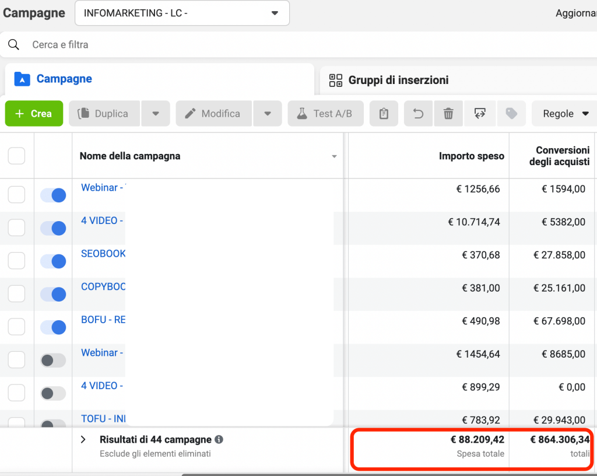Click the € 381,00 amount spent cell
This screenshot has width=597, height=476.
pyautogui.click(x=481, y=288)
